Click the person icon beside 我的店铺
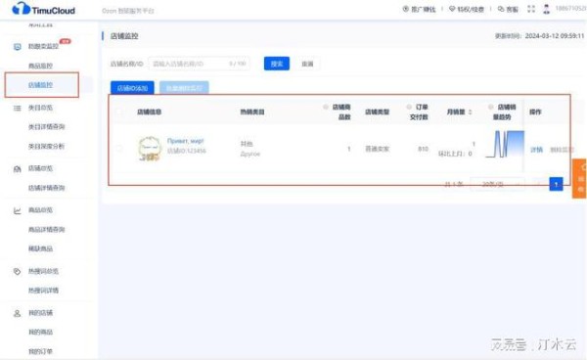The height and width of the screenshot is (360, 587). (x=17, y=313)
